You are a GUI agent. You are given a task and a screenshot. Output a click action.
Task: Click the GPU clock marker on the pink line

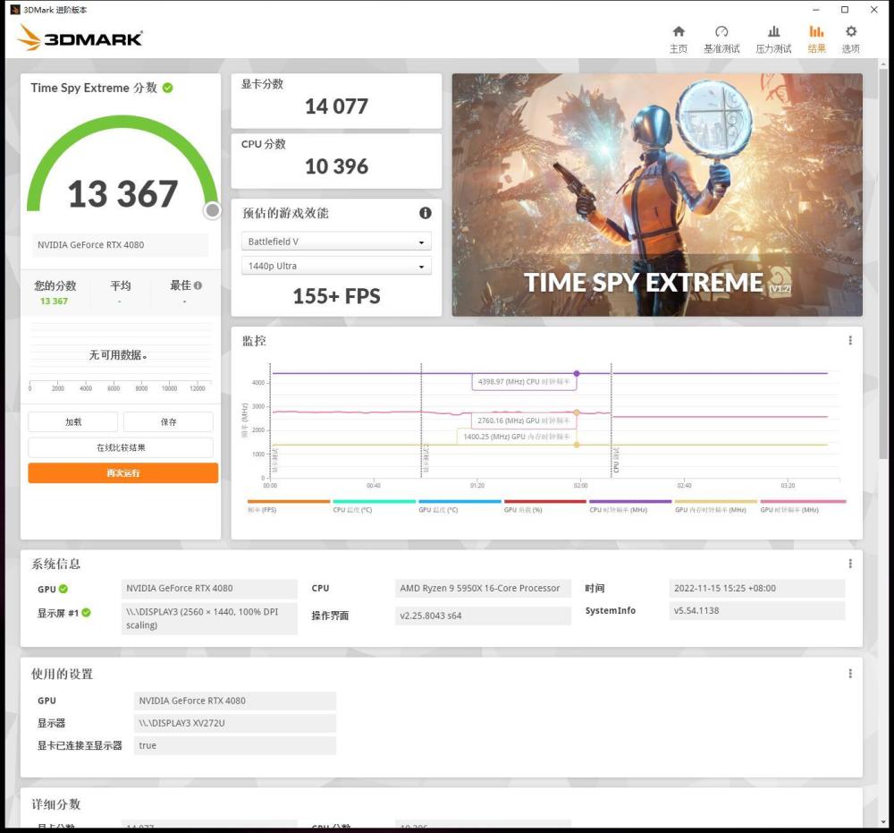577,412
